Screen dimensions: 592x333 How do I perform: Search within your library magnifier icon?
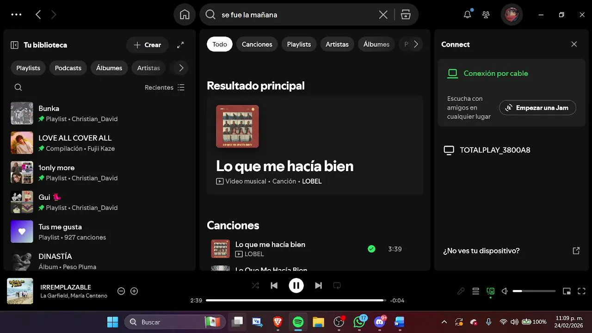[18, 87]
